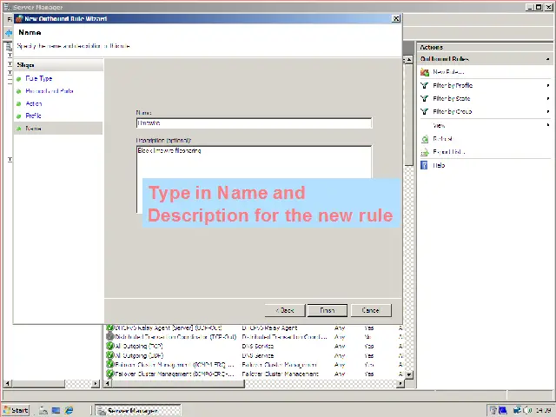This screenshot has width=556, height=417.
Task: Click left arrow of rules list horizontal scrollbar
Action: (x=108, y=383)
